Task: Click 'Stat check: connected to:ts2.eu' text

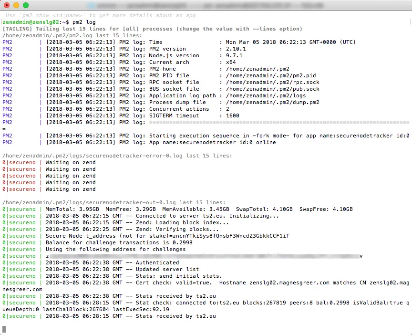Action: click(187, 303)
